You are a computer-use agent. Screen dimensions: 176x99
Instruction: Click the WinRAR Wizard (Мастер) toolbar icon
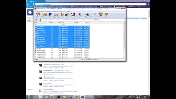click(73, 15)
